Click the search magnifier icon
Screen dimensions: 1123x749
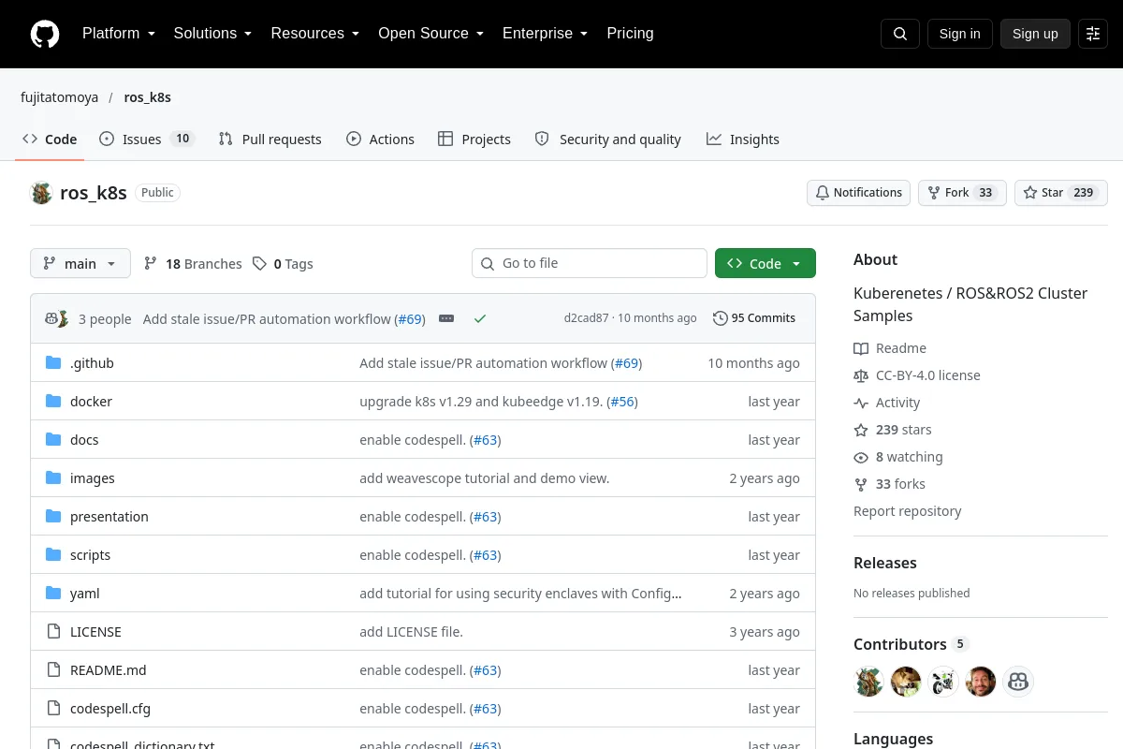point(900,34)
